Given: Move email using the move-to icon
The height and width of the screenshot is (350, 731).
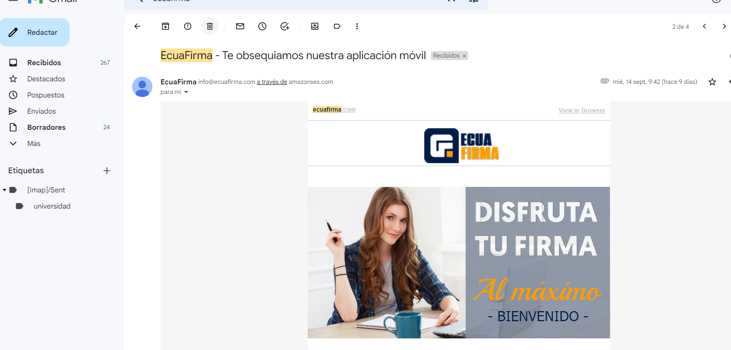Looking at the screenshot, I should click(x=315, y=26).
